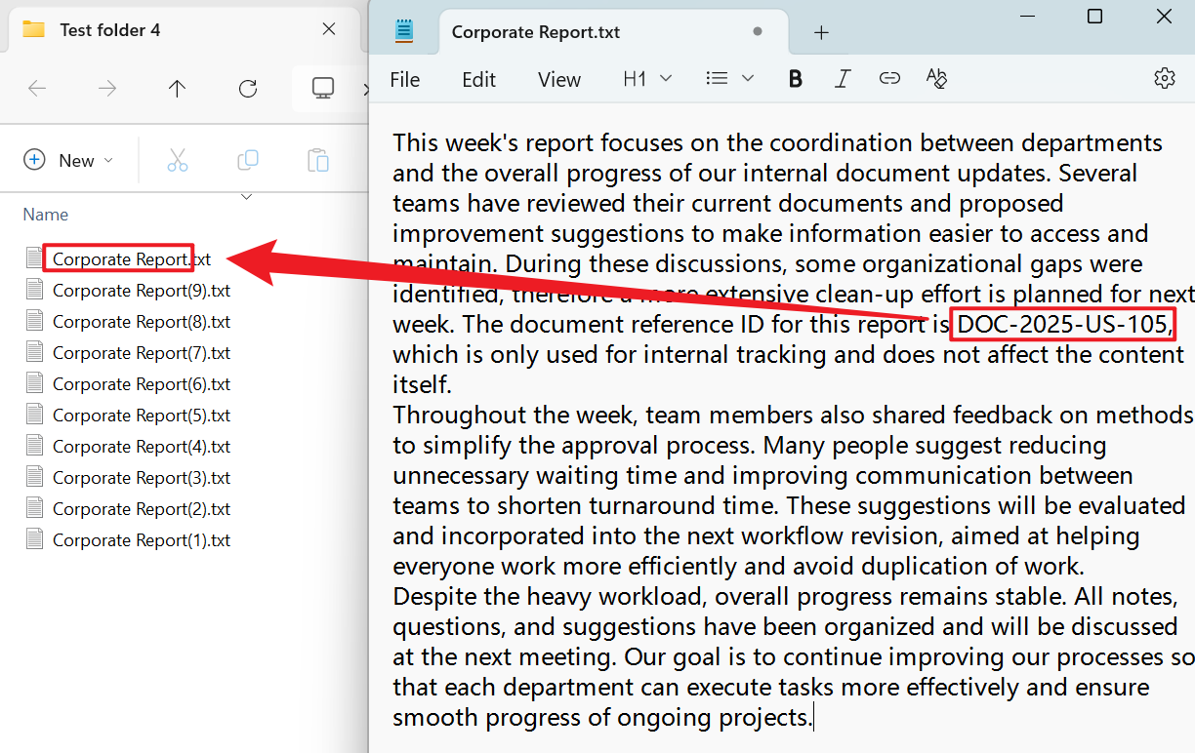Click the Copy icon in Explorer toolbar
1195x753 pixels.
coord(248,160)
